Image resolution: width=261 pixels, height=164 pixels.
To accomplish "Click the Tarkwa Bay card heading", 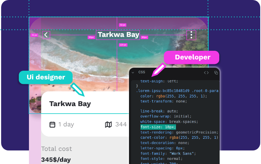I will (x=70, y=104).
